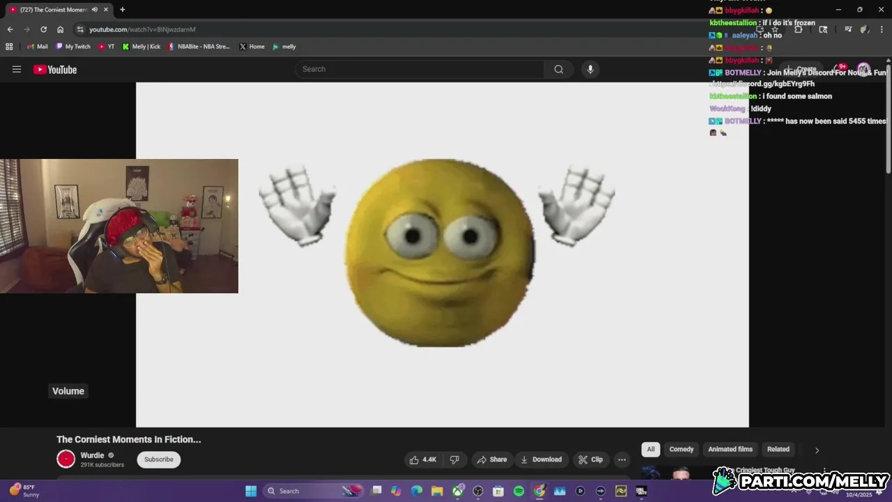This screenshot has width=892, height=502.
Task: Open a new browser tab
Action: (123, 10)
